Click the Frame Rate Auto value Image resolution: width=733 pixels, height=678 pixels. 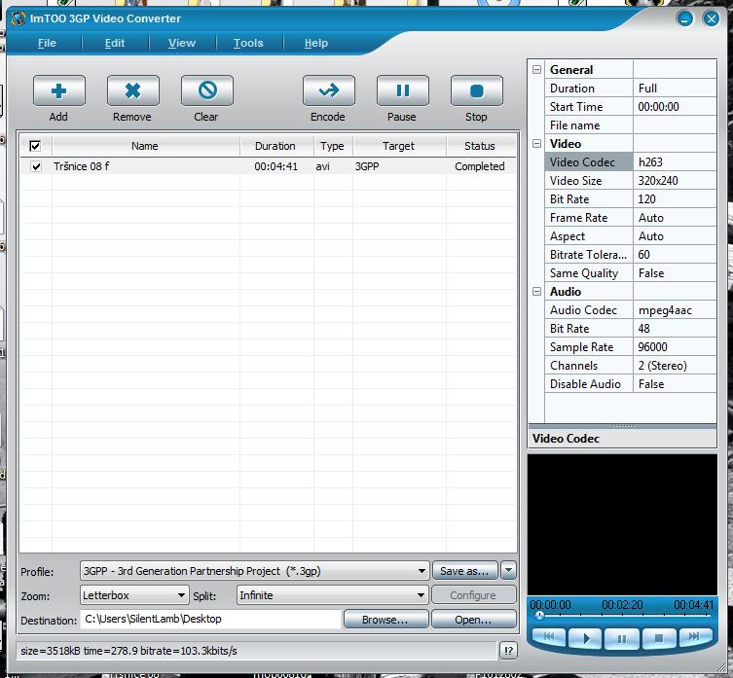pos(675,218)
